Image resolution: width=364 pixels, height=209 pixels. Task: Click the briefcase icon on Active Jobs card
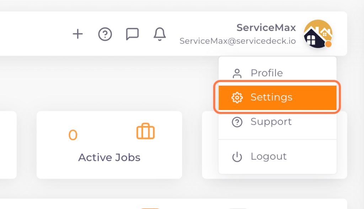(x=146, y=131)
